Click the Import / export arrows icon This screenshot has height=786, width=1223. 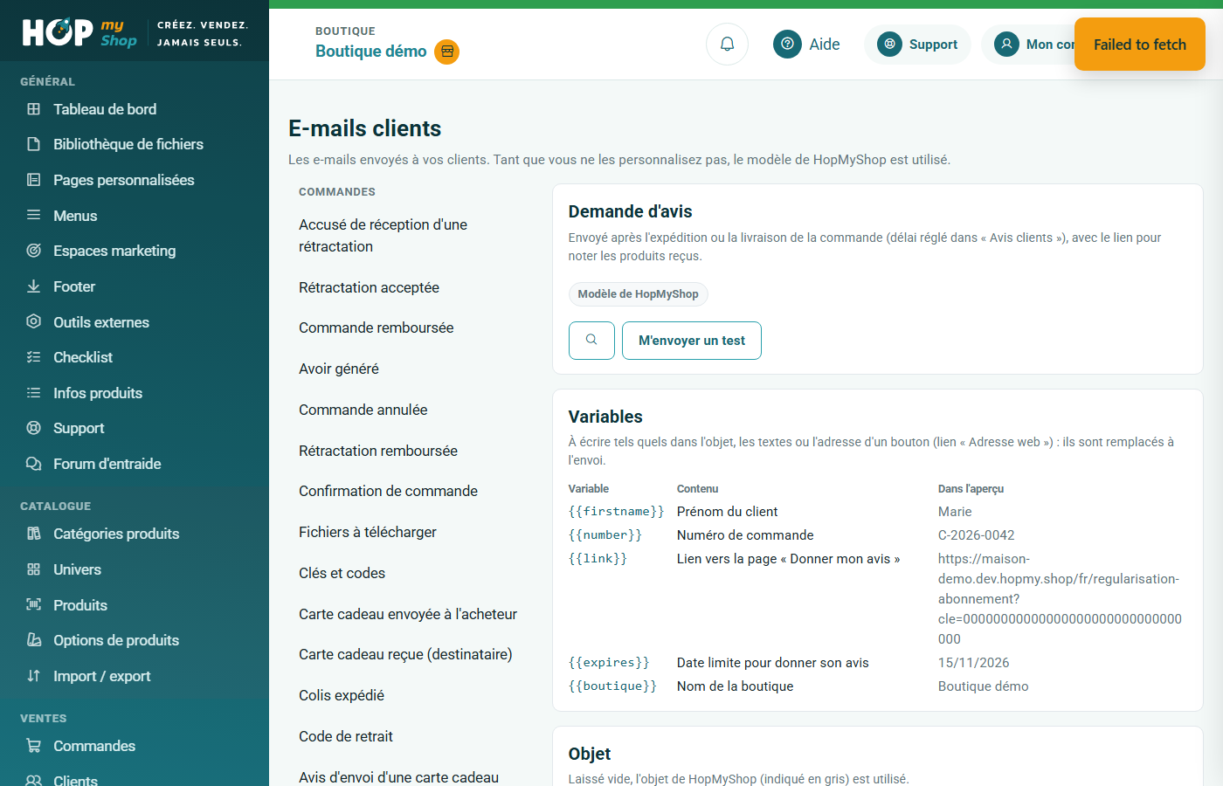click(x=33, y=676)
